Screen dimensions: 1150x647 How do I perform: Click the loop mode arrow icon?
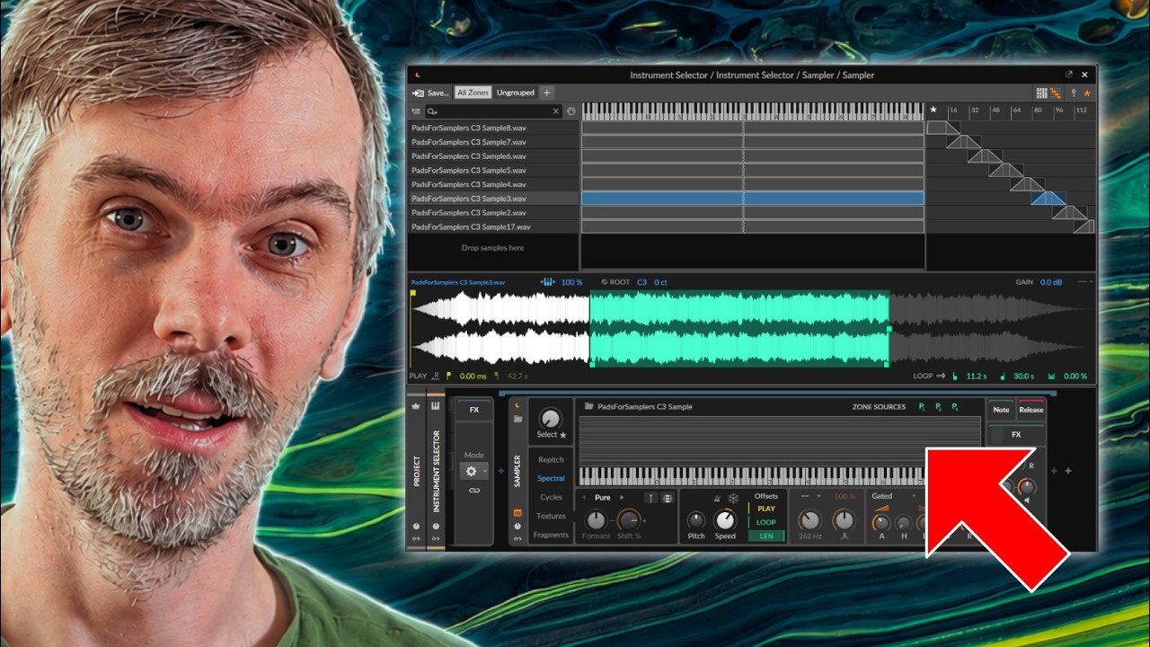point(941,377)
